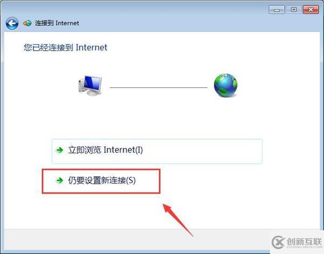Minimize the 连接到 Internet window
Viewport: 324px width, 254px height.
276,10
